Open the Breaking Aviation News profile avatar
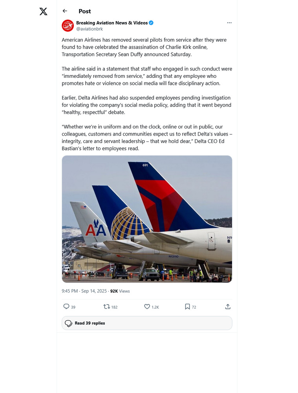Viewport: 298px width, 393px height. pyautogui.click(x=68, y=26)
